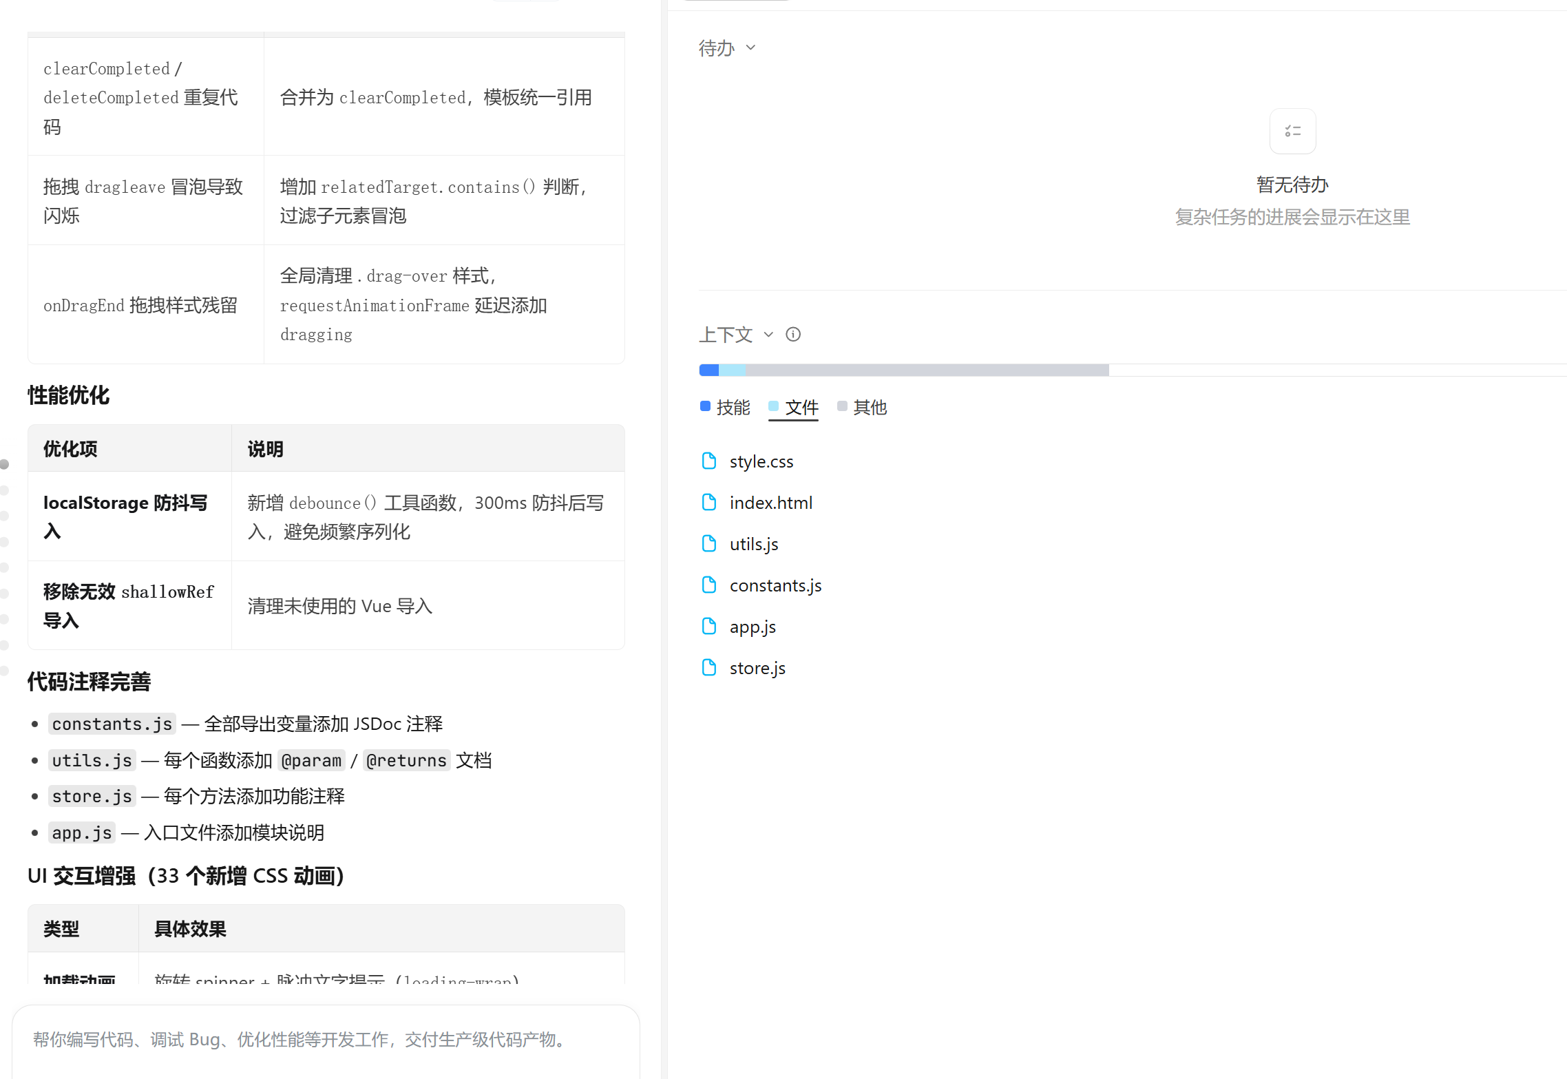The height and width of the screenshot is (1079, 1567).
Task: Click the blue 技能 segment of context bar
Action: (709, 370)
